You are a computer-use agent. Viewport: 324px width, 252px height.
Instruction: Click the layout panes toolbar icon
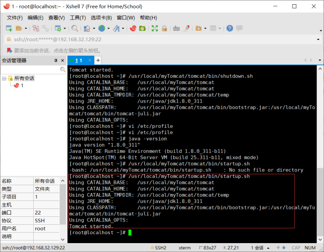pyautogui.click(x=213, y=28)
